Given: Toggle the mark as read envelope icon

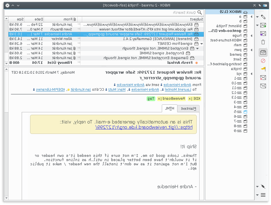Looking at the screenshot, I should tap(263, 53).
